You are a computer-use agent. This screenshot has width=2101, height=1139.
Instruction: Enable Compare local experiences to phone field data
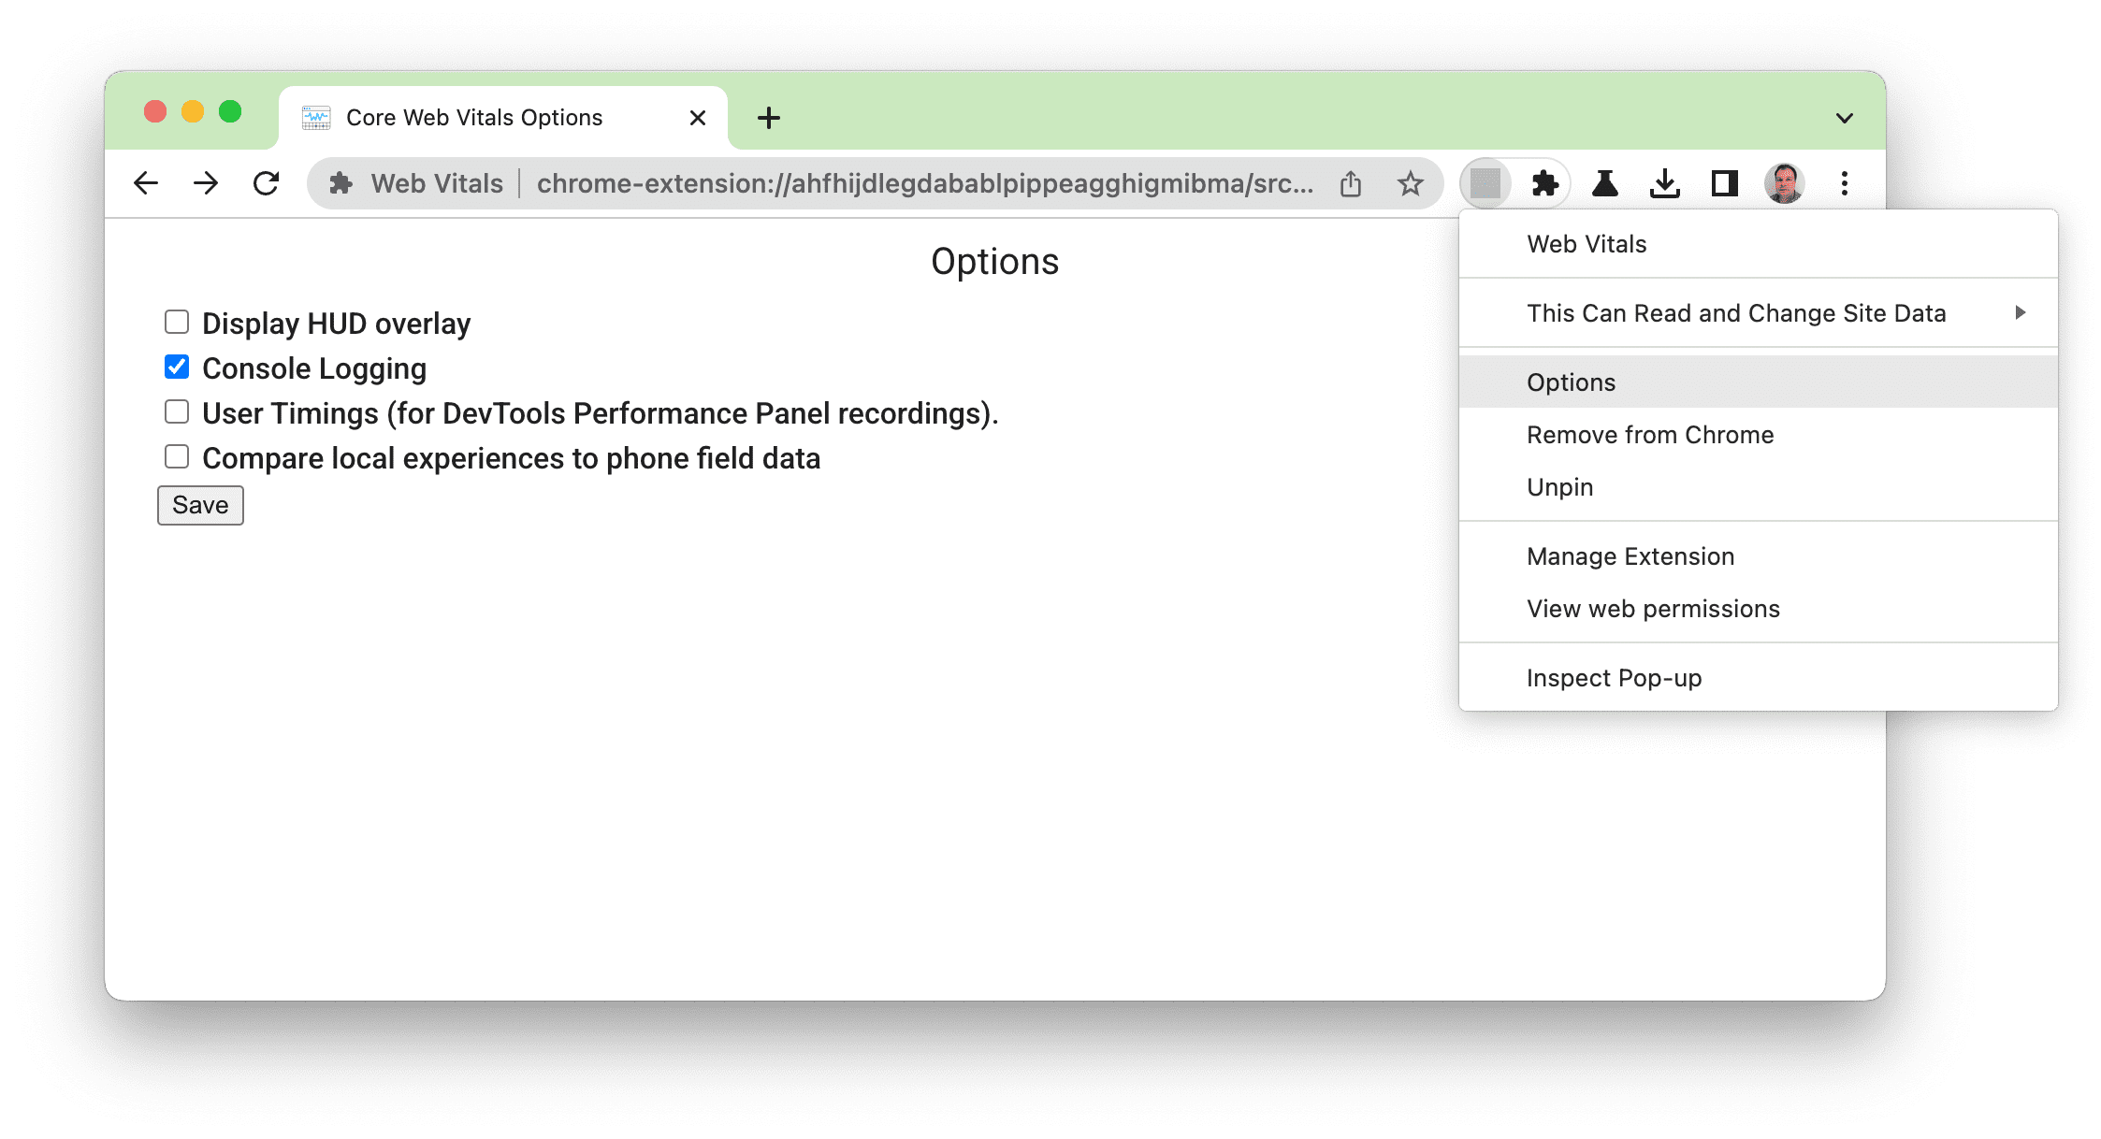177,456
